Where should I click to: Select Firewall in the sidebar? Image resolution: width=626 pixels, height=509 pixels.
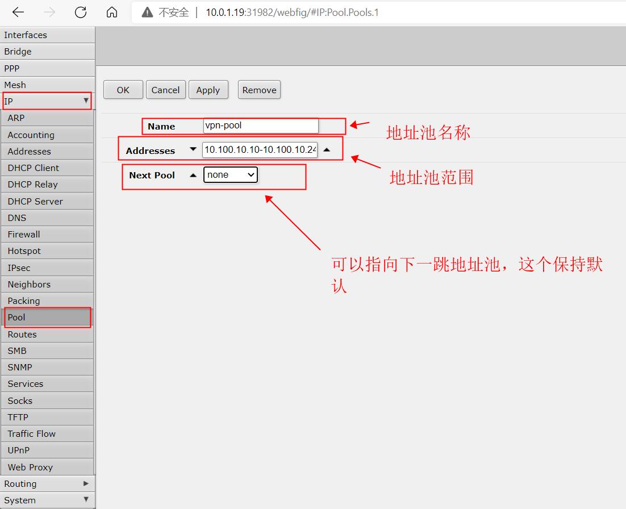pyautogui.click(x=23, y=234)
